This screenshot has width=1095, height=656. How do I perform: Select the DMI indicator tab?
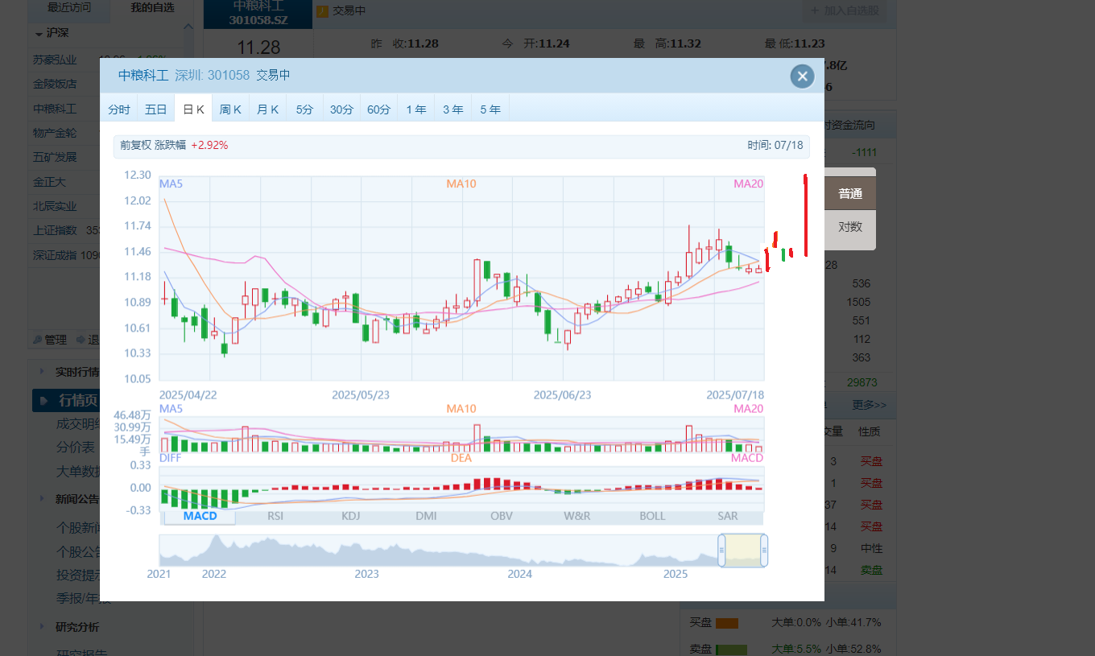(x=426, y=516)
